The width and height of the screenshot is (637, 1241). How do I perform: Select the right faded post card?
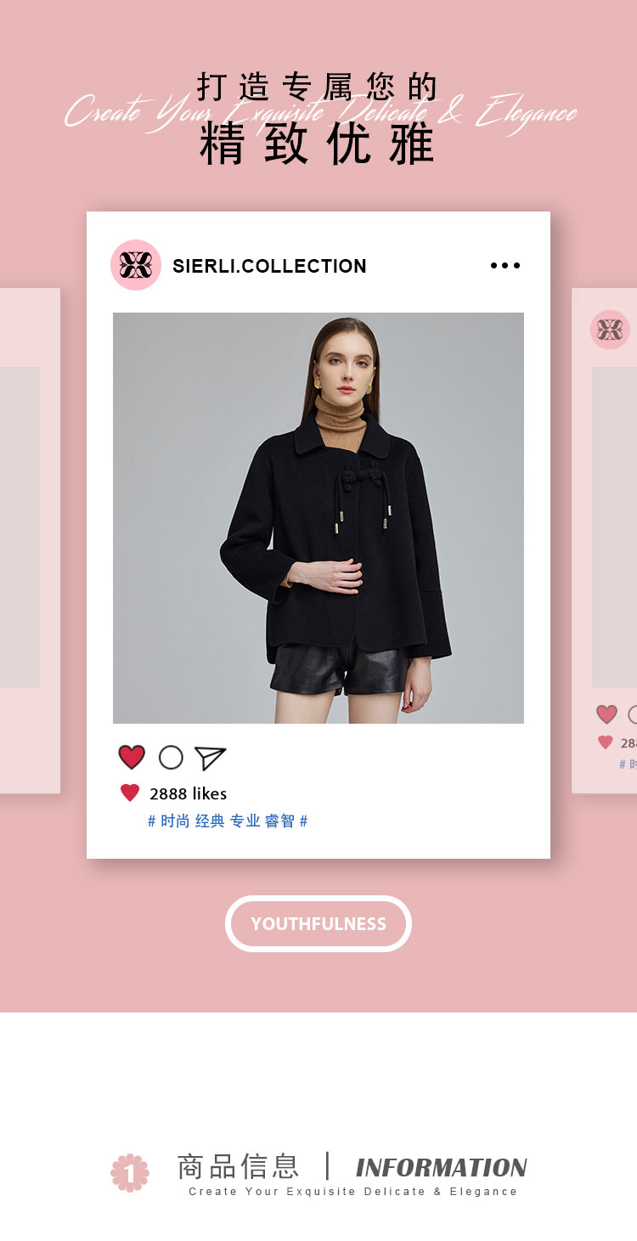pyautogui.click(x=604, y=541)
